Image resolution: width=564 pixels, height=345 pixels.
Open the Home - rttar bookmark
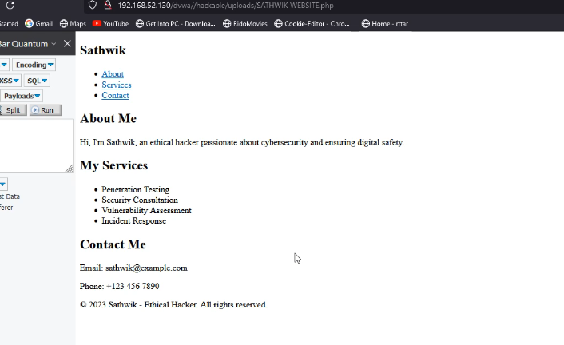click(x=385, y=24)
